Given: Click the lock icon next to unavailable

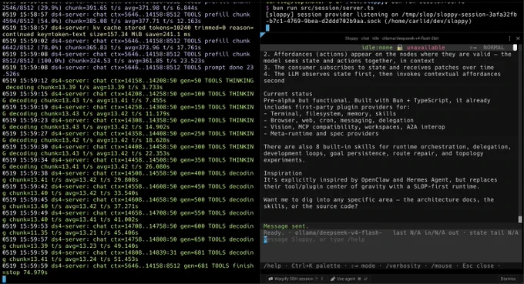Looking at the screenshot, I should point(400,48).
